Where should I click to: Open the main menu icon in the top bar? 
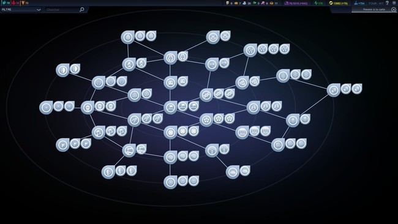pyautogui.click(x=394, y=3)
